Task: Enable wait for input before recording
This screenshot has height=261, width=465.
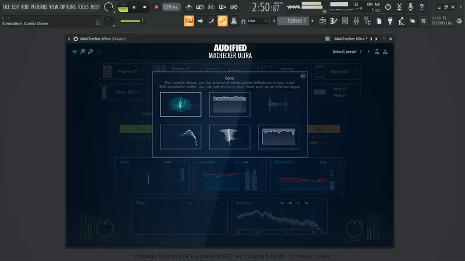Action: pos(200,7)
